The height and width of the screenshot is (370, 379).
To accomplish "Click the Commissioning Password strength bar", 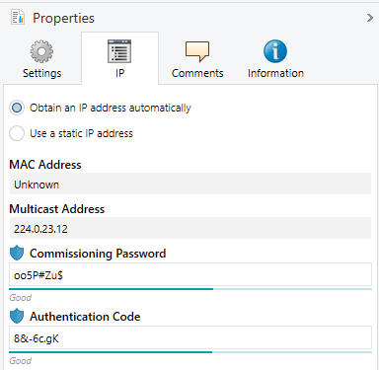I will (190, 289).
